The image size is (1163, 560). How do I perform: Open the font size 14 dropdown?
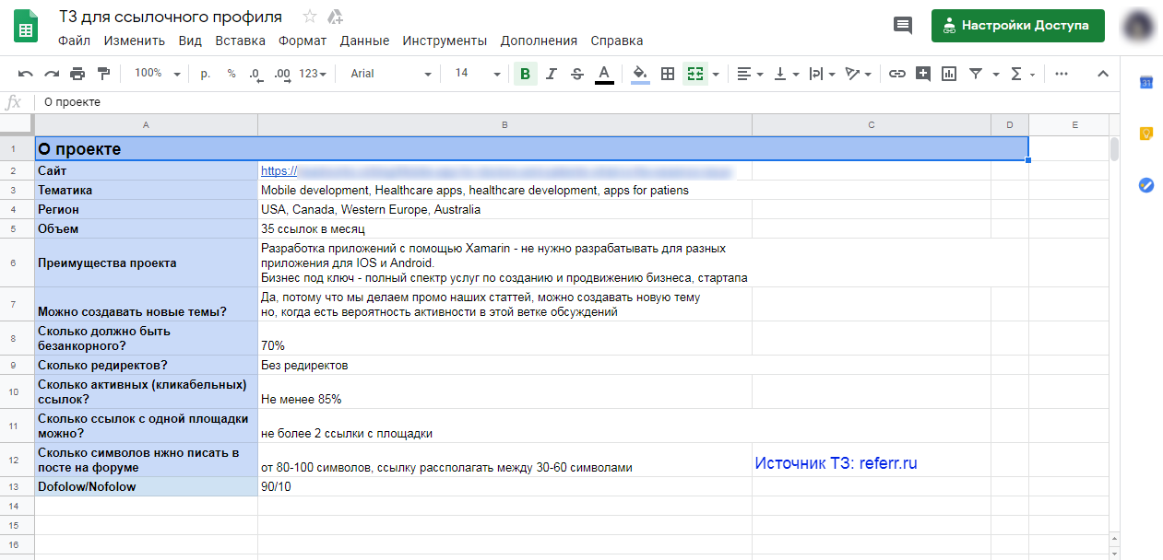coord(478,74)
